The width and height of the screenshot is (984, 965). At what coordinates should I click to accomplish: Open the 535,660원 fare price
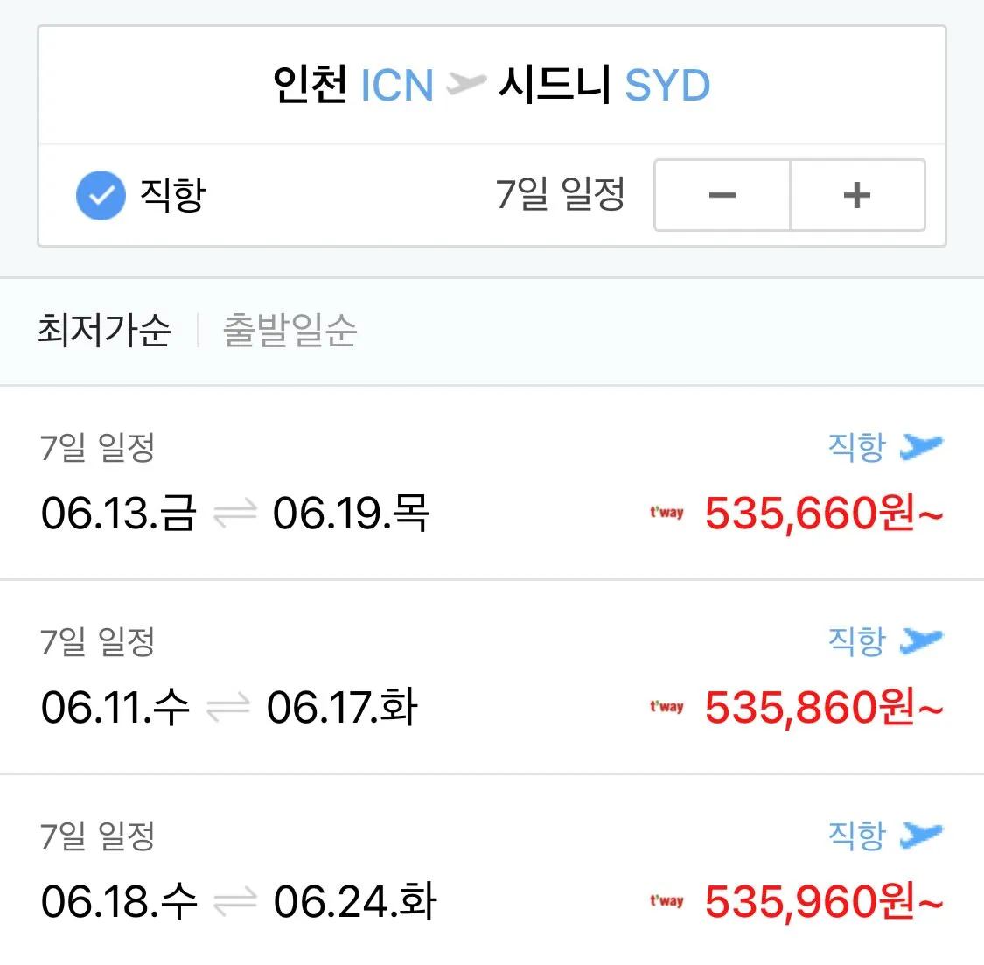pos(824,513)
